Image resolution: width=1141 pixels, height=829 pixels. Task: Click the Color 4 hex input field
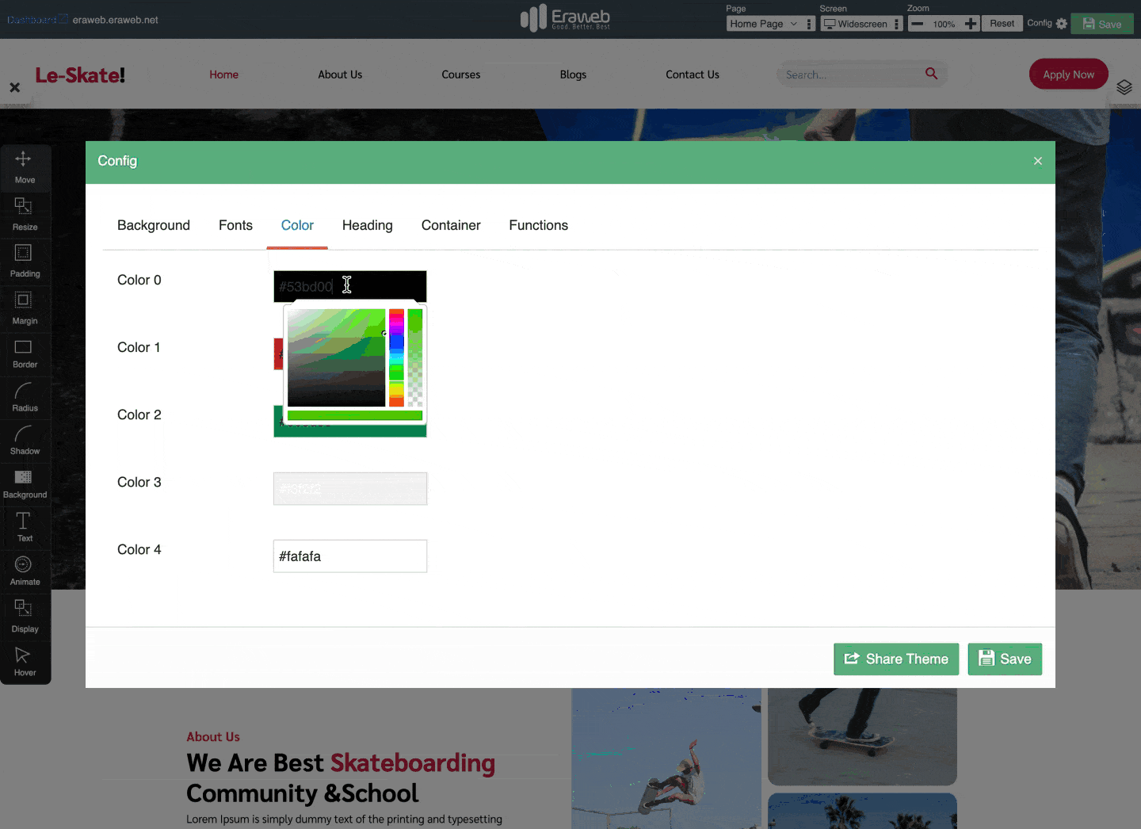pos(350,556)
